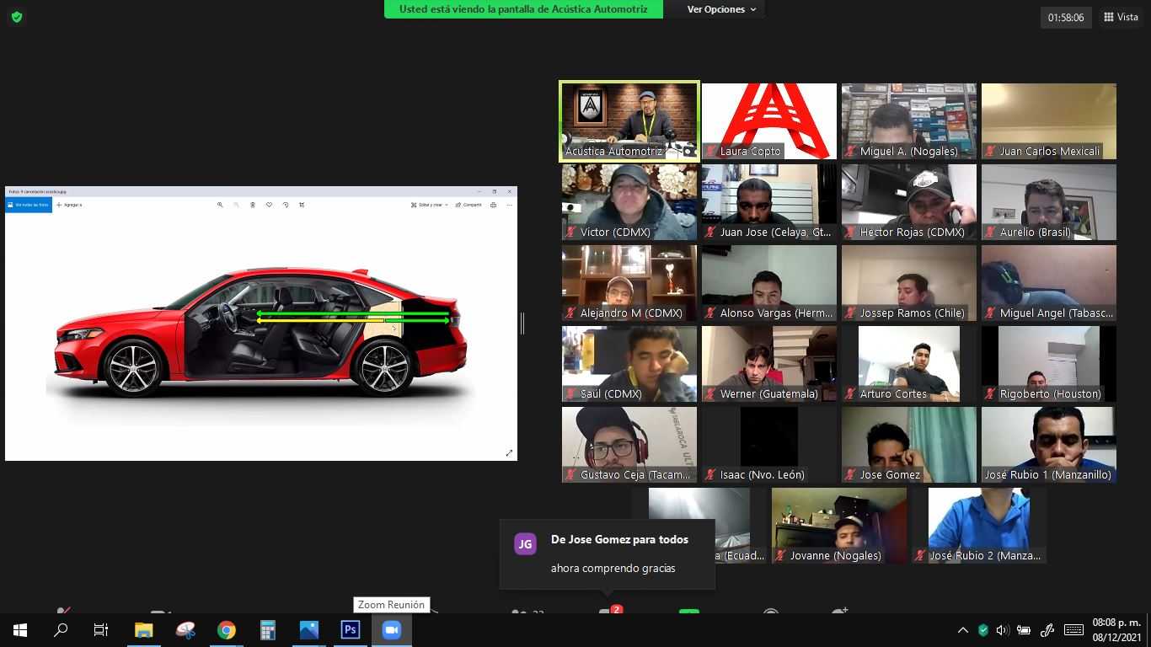Viewport: 1151px width, 647px height.
Task: Select Saul (CDMX) video tile
Action: (x=629, y=364)
